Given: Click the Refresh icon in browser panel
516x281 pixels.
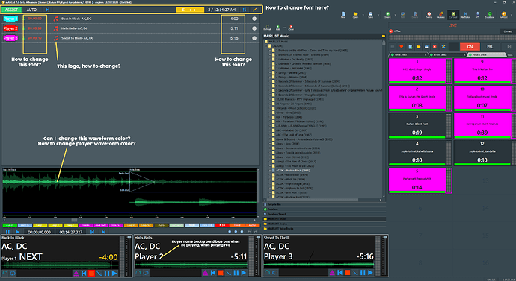Looking at the screenshot, I should coord(267,28).
